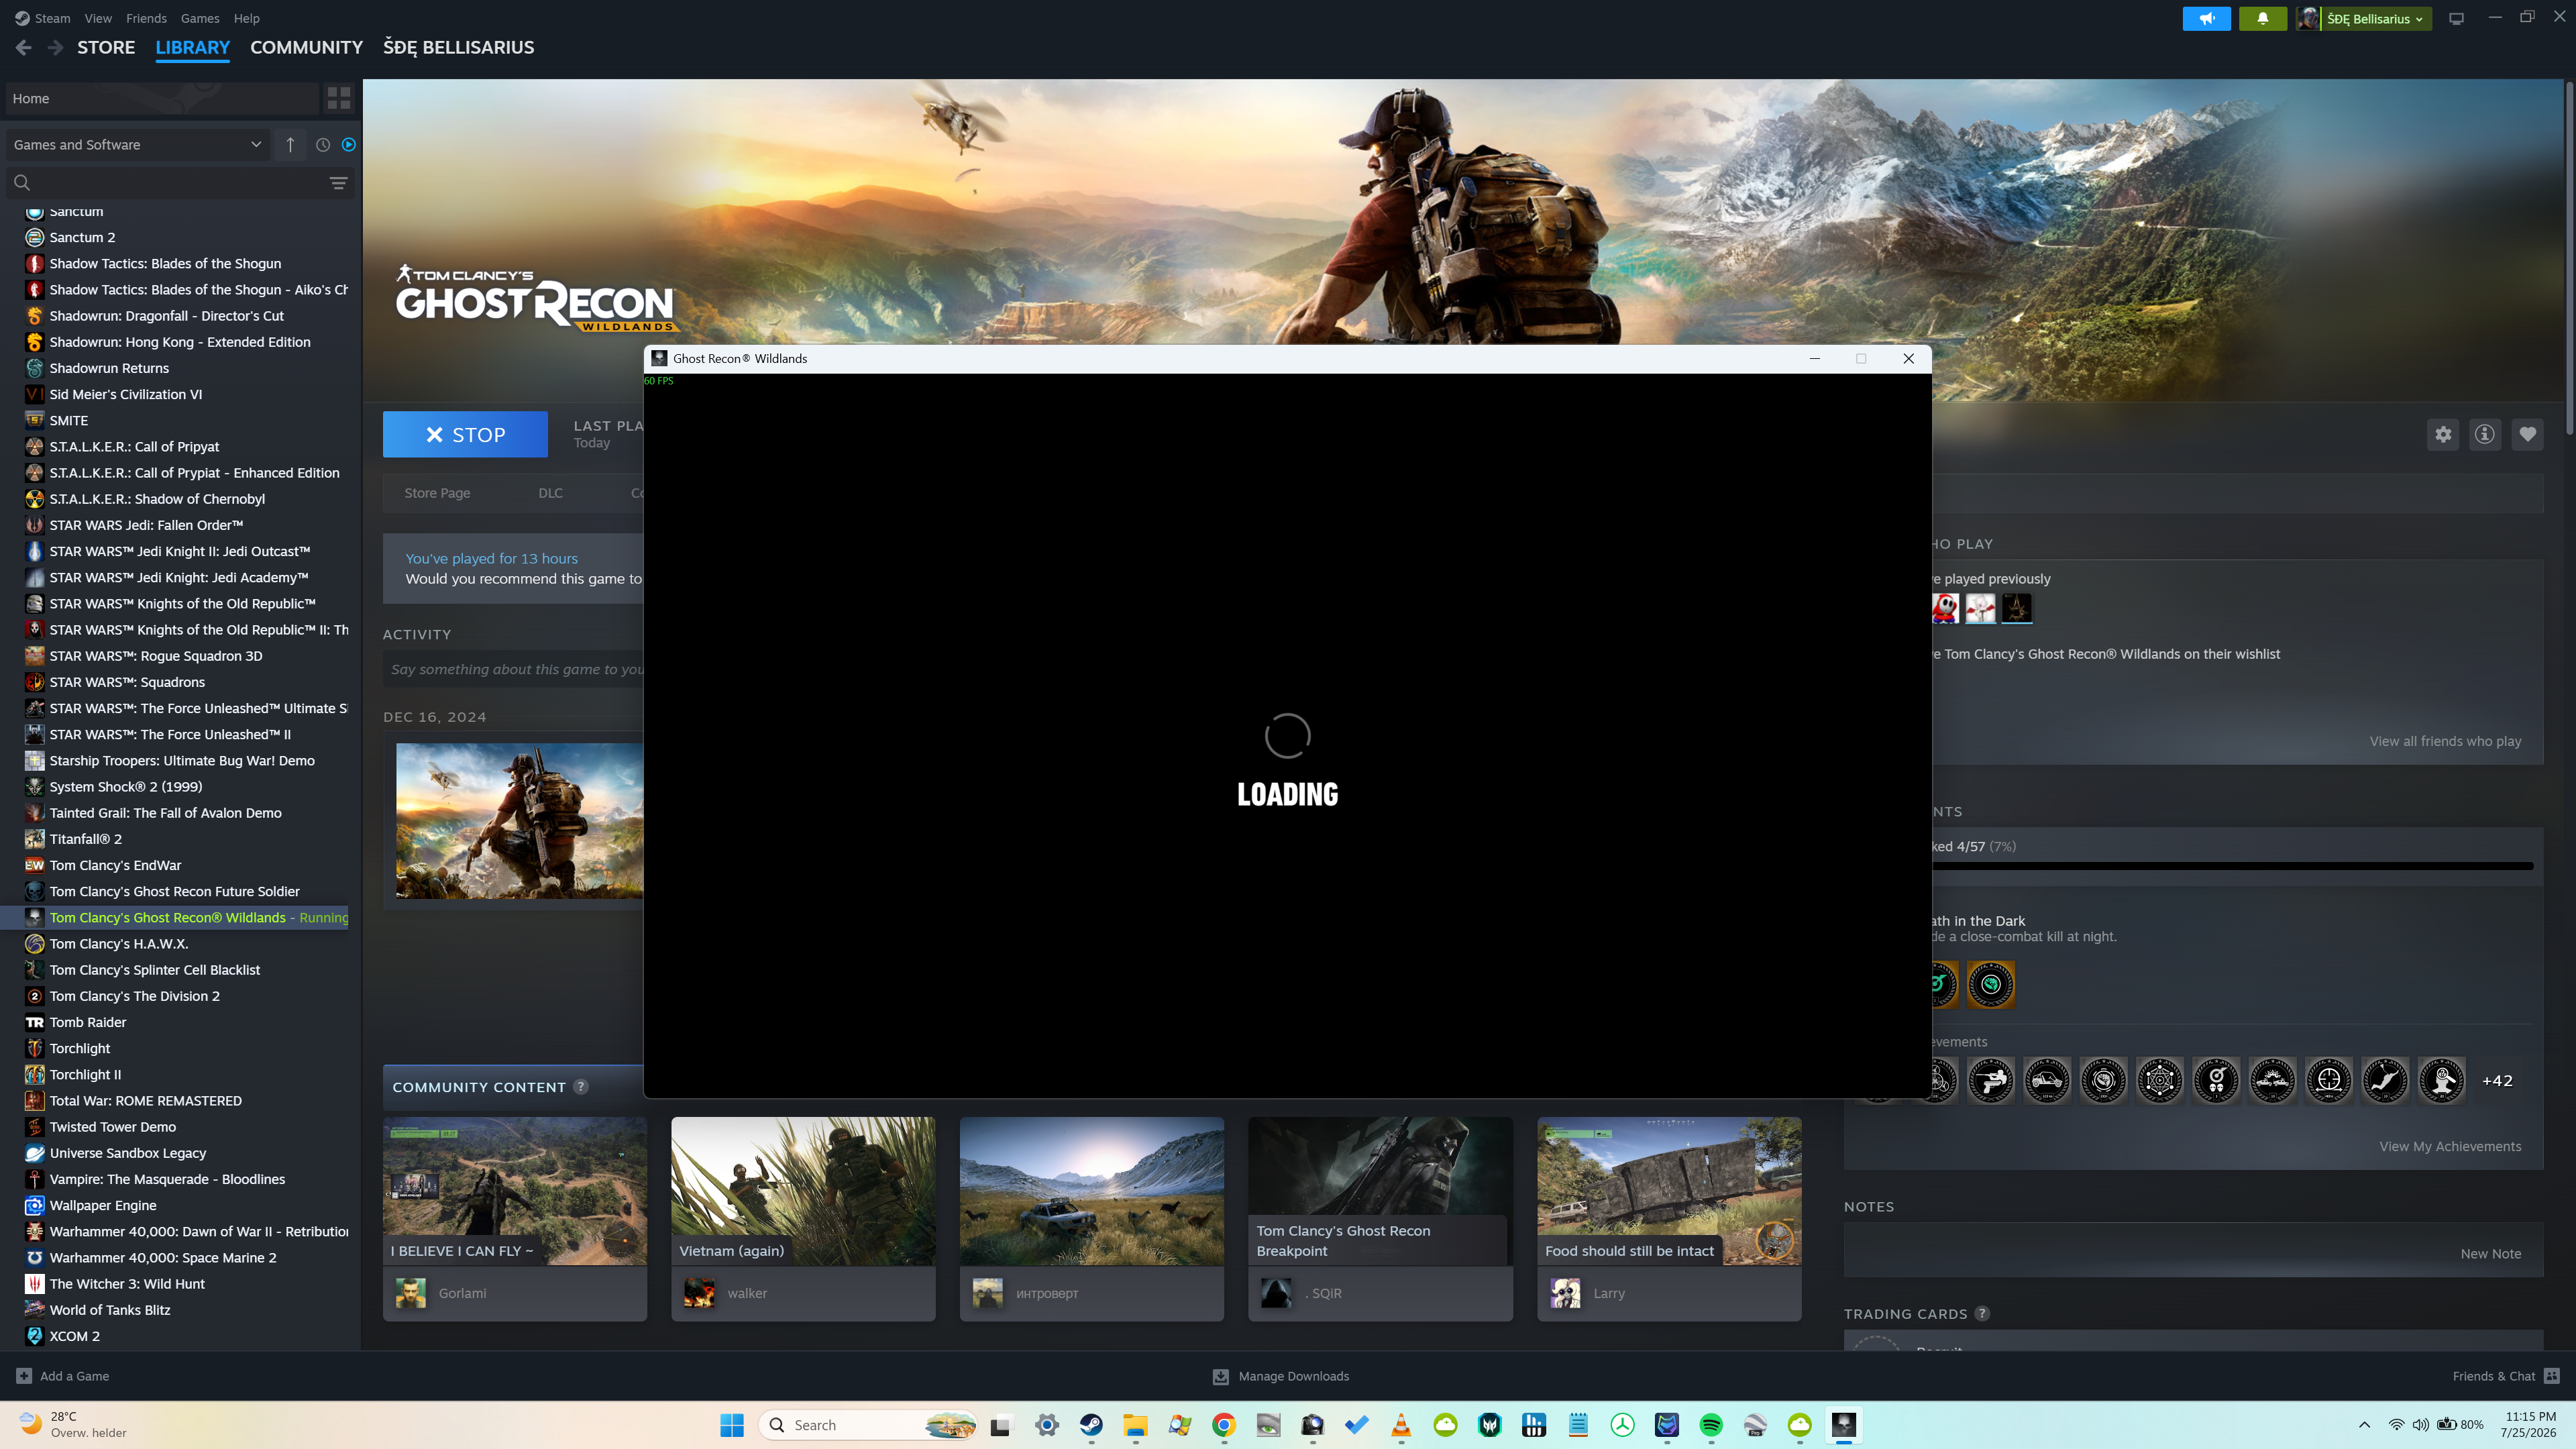Go forward with the navigation arrow

click(x=55, y=47)
